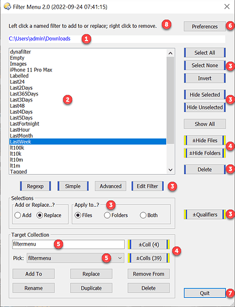Image resolution: width=235 pixels, height=307 pixels.
Task: Click the right-side Delete filter button
Action: (x=205, y=170)
